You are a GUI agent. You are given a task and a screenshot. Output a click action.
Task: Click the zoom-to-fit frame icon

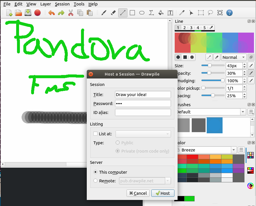[x=220, y=13]
